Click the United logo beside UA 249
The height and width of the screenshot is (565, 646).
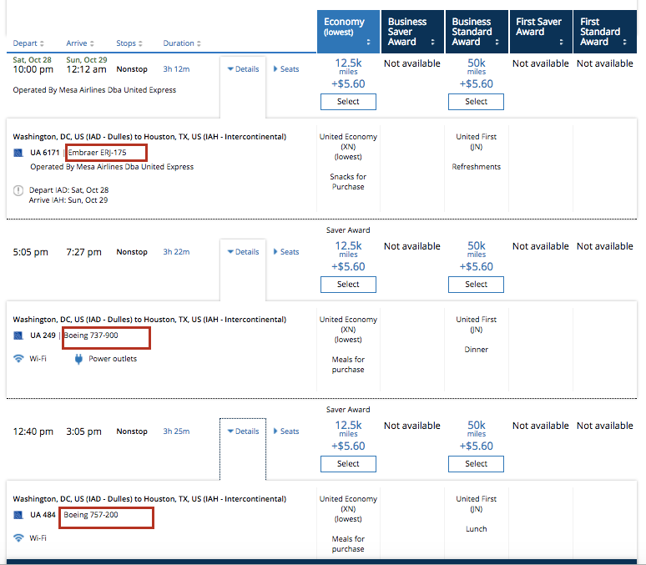[18, 335]
